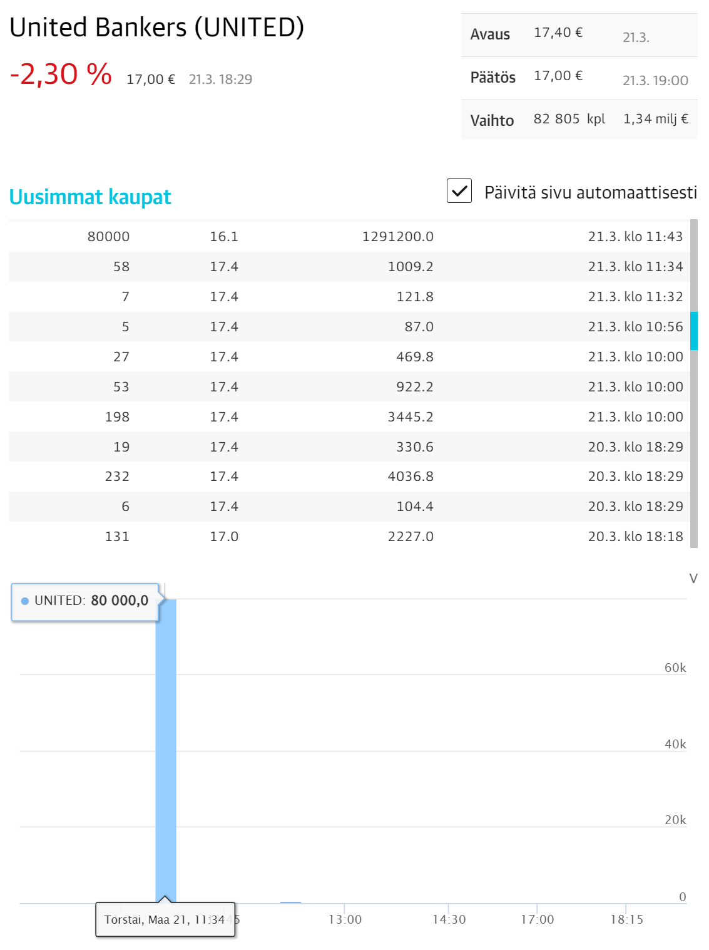
Task: Click the 'Uusimmat kaupat' heading
Action: (90, 197)
